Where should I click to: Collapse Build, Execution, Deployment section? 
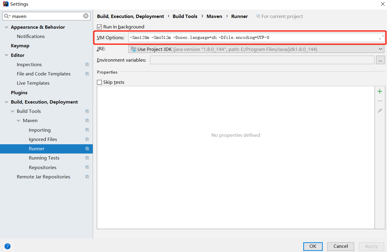tap(7, 102)
